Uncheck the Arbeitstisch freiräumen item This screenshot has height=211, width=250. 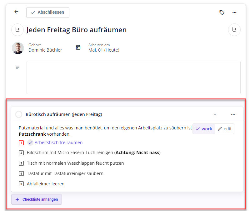30,143
